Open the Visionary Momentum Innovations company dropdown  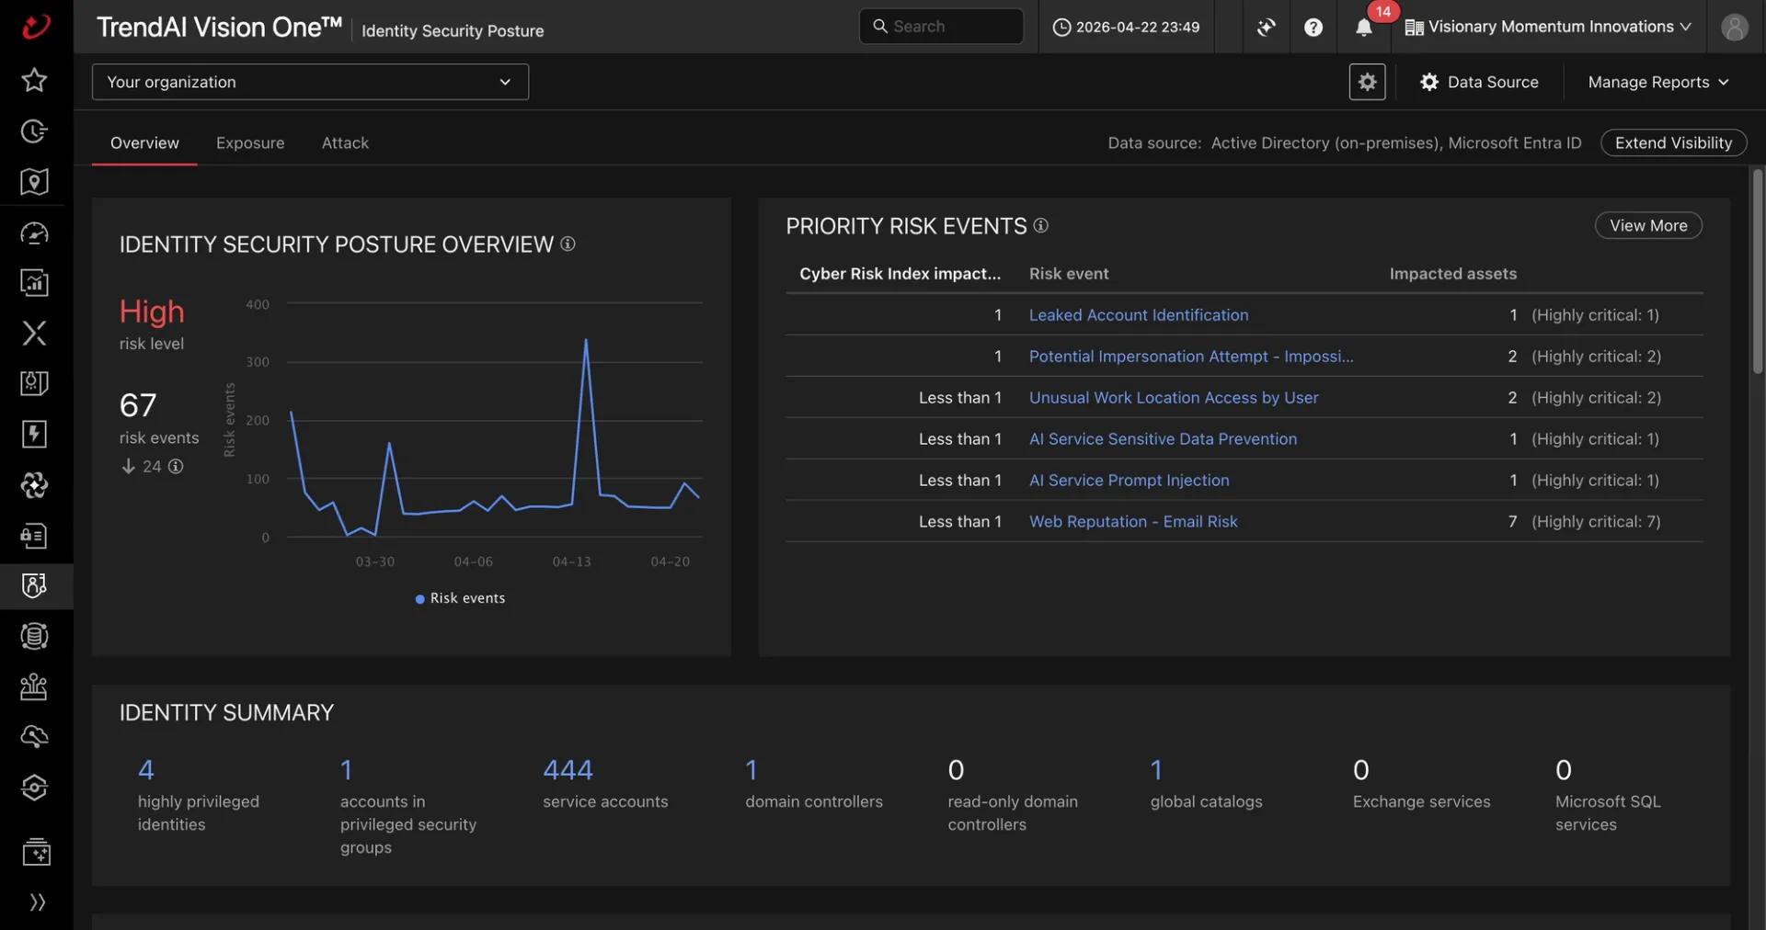[x=1549, y=27]
